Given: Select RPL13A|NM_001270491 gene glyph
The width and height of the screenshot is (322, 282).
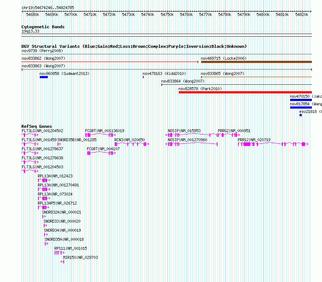Looking at the screenshot, I should click(44, 189).
